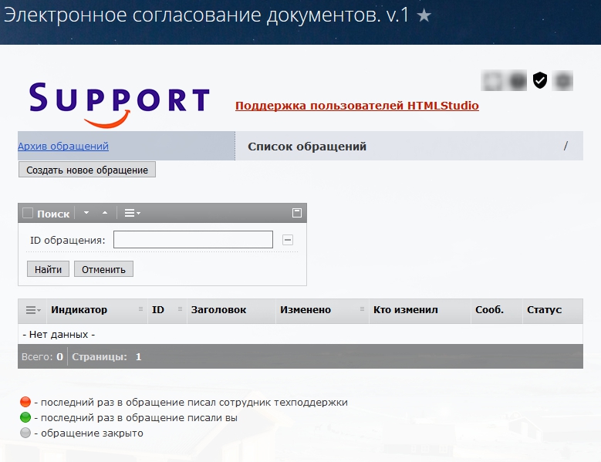Open the Архив обращений link
Screen dimensions: 601x462
click(x=63, y=146)
